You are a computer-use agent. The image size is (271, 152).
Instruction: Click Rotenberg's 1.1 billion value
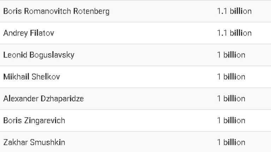[234, 11]
